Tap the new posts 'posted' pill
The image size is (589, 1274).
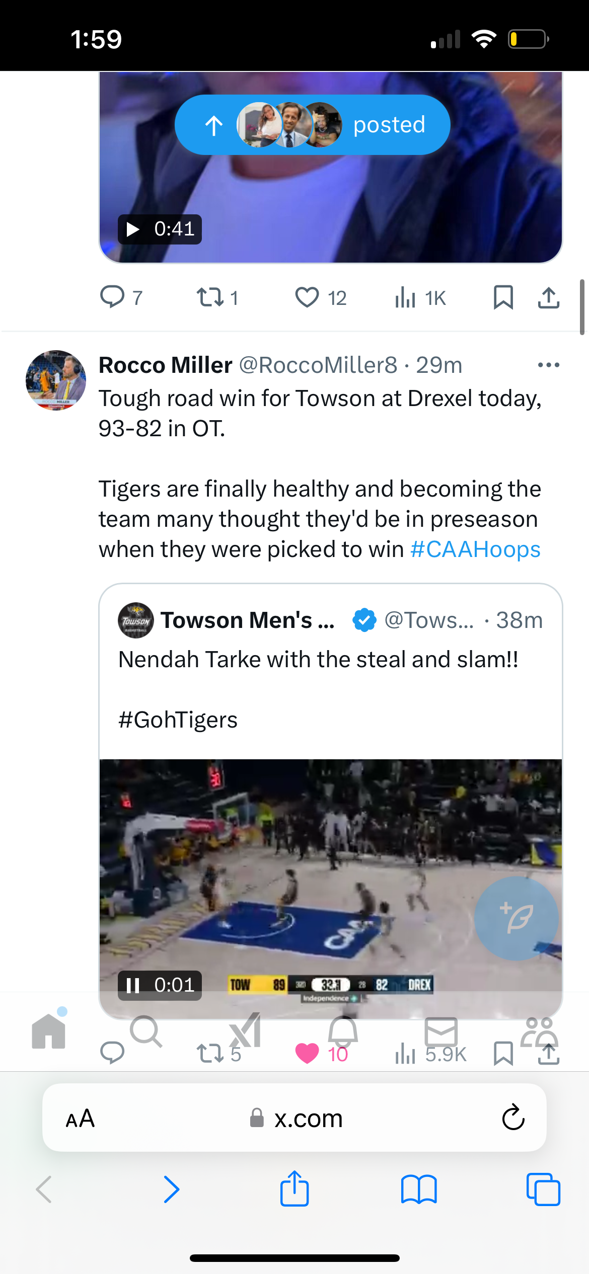point(312,125)
